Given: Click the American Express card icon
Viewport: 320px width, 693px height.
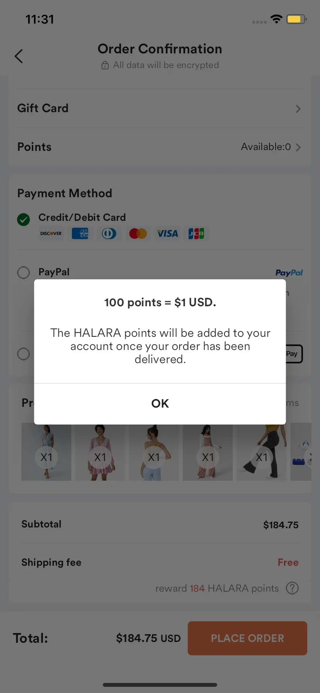Looking at the screenshot, I should 80,234.
